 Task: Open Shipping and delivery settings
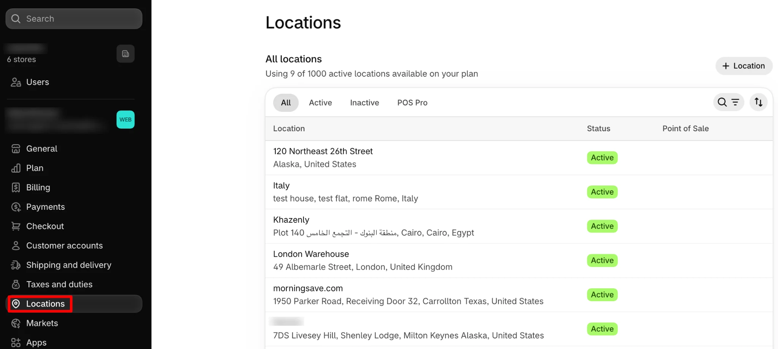(74, 265)
